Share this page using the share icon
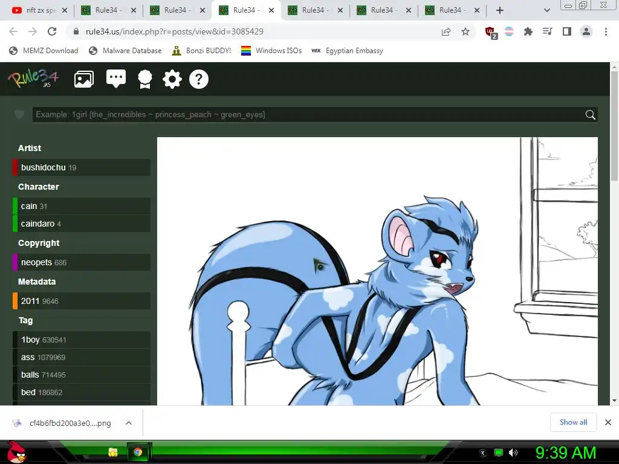 click(x=446, y=31)
